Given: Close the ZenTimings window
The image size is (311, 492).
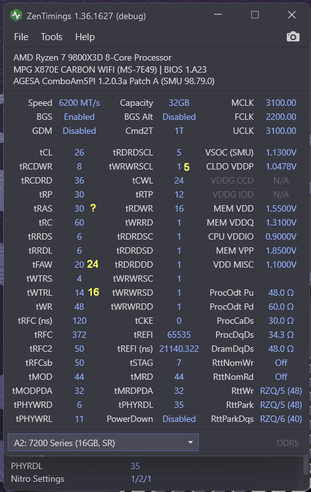Looking at the screenshot, I should pos(292,15).
